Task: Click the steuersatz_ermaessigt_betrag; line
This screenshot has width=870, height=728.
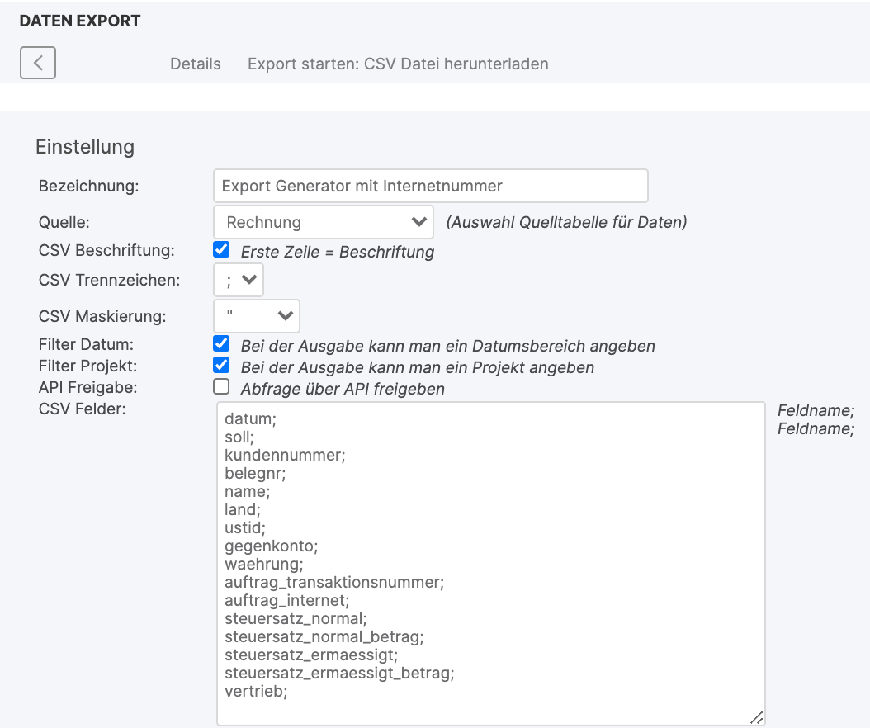Action: 339,674
